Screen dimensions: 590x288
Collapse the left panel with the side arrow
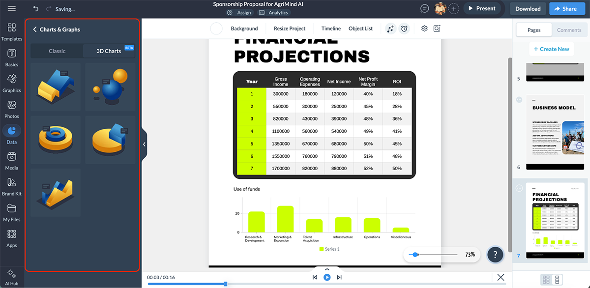point(144,144)
